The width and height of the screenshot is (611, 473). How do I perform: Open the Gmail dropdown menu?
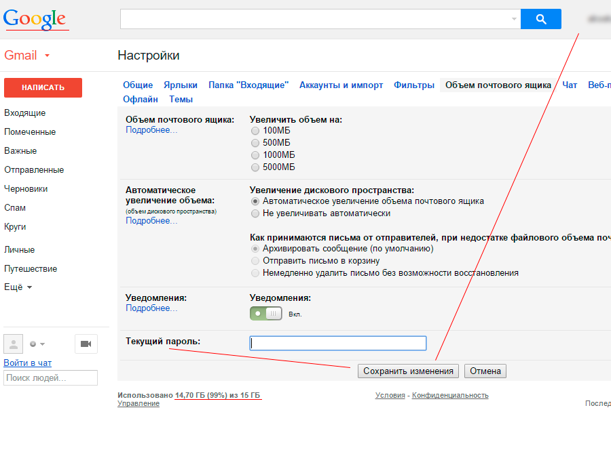click(x=27, y=56)
